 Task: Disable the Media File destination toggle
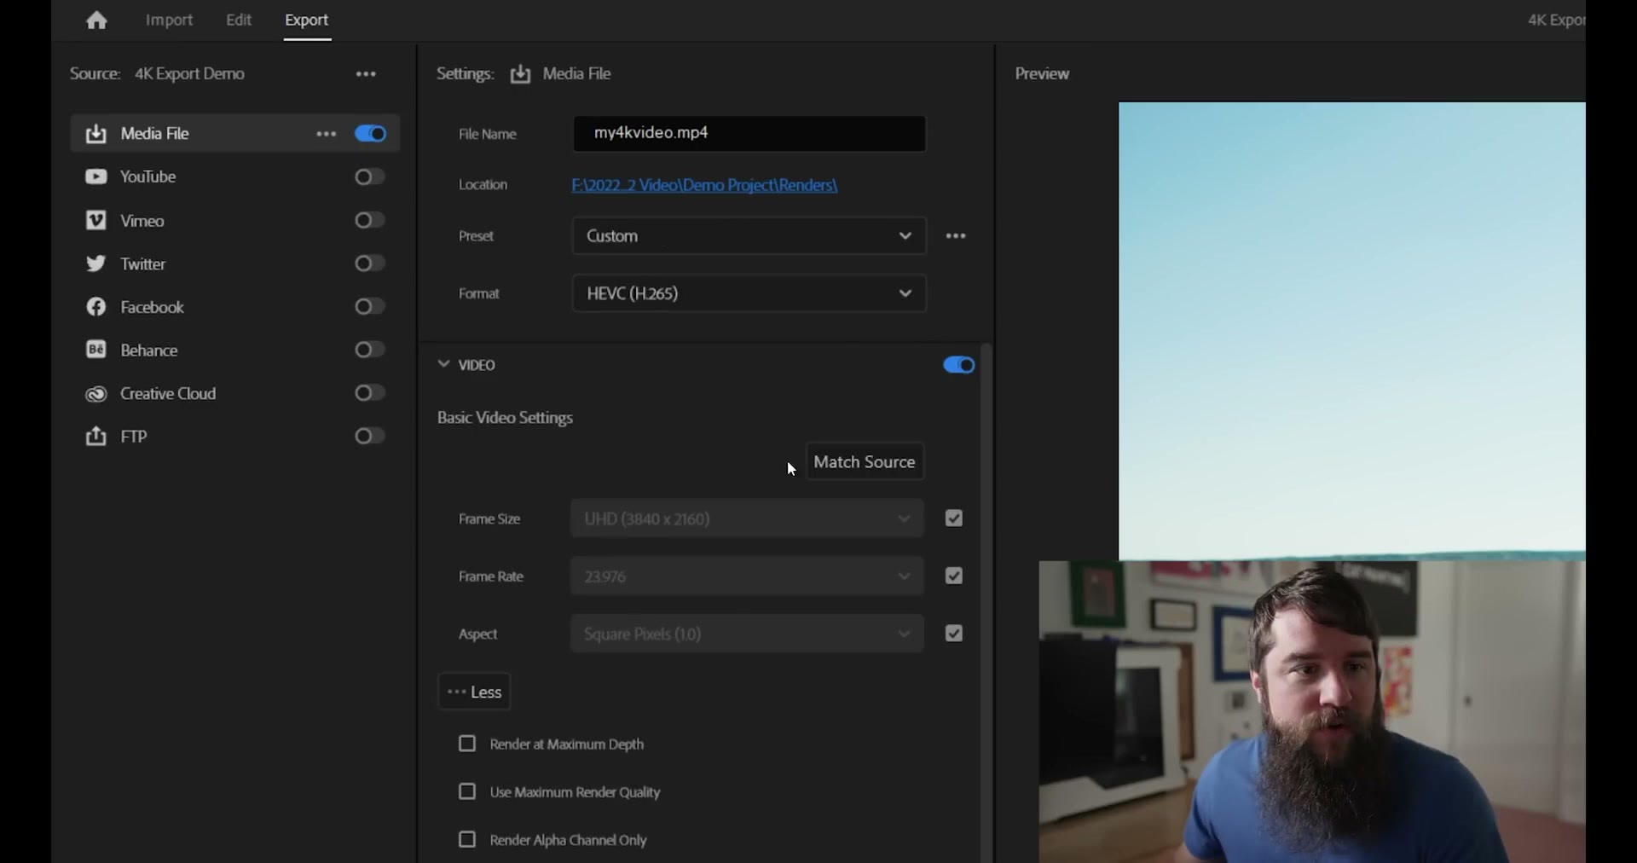(370, 134)
